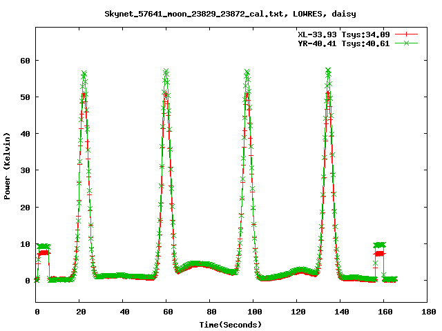Click the y-axis tick label 20
Viewport: 442px width, 331px height.
tap(25, 208)
